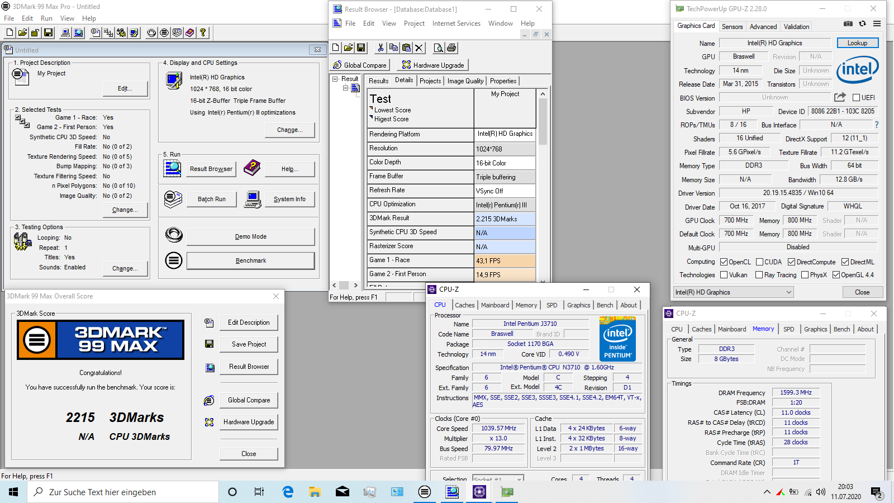Collapse child node under Result in tree
The image size is (894, 503).
345,88
